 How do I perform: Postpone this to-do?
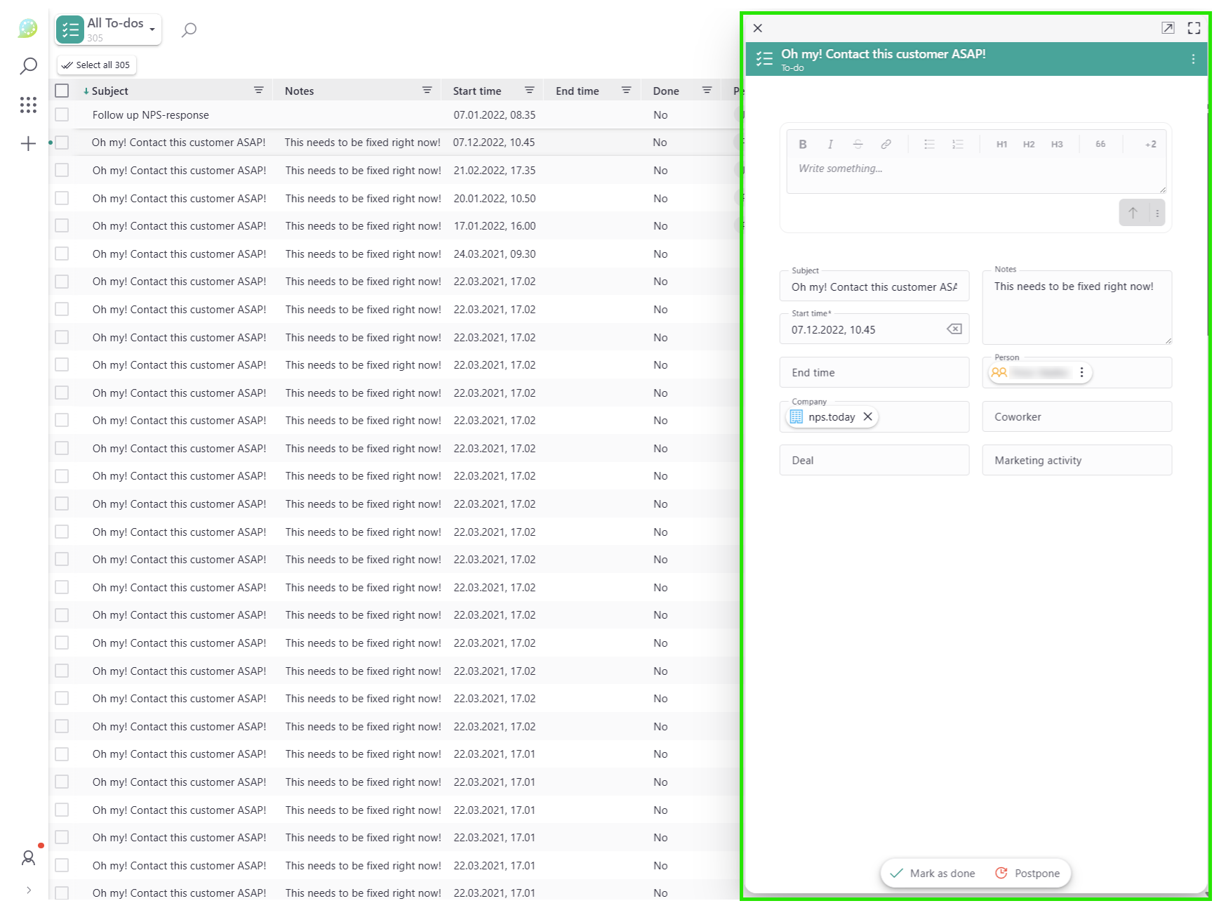(1028, 873)
